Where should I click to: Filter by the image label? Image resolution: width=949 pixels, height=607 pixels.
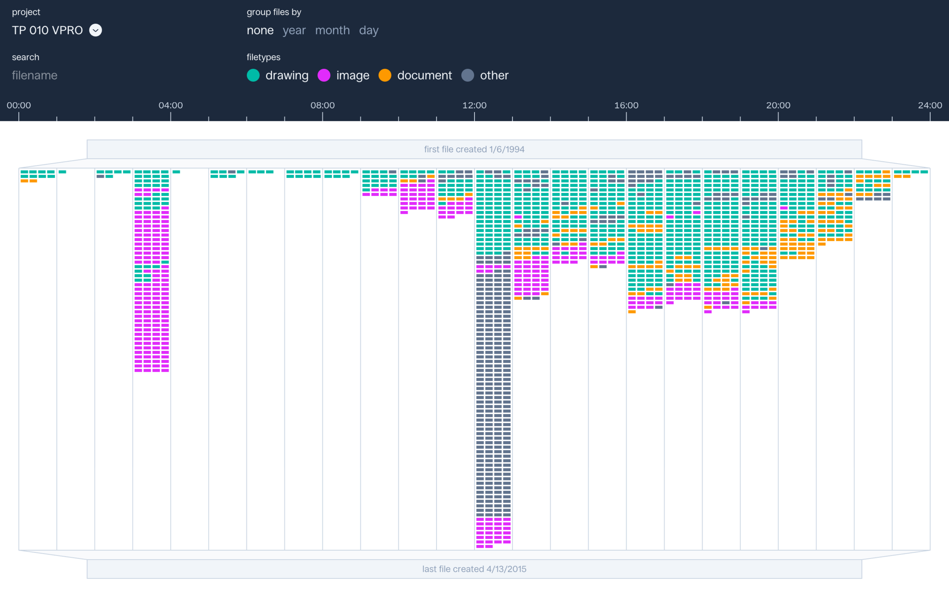pos(353,75)
